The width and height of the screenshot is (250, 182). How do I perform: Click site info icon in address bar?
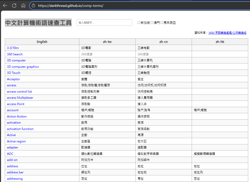[33, 6]
